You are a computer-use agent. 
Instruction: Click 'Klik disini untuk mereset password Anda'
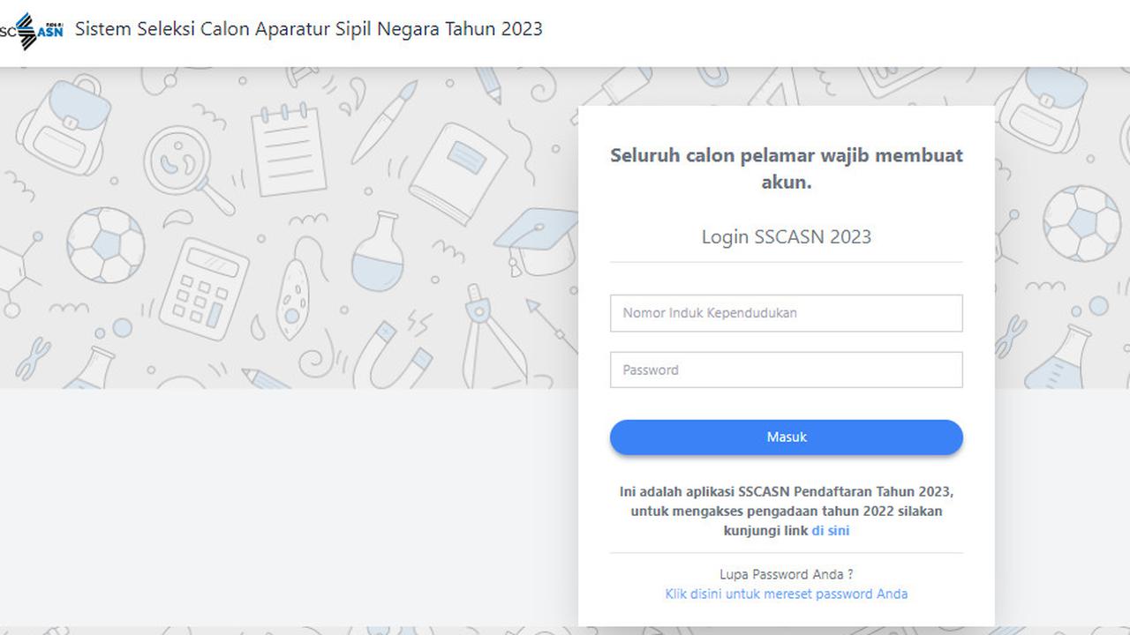(787, 594)
